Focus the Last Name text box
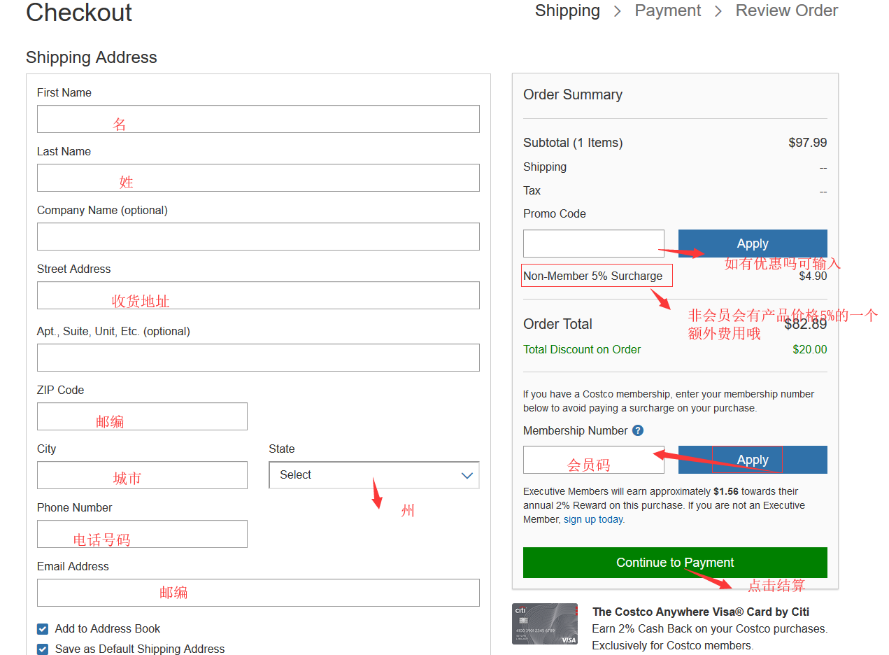Image resolution: width=889 pixels, height=655 pixels. point(258,178)
